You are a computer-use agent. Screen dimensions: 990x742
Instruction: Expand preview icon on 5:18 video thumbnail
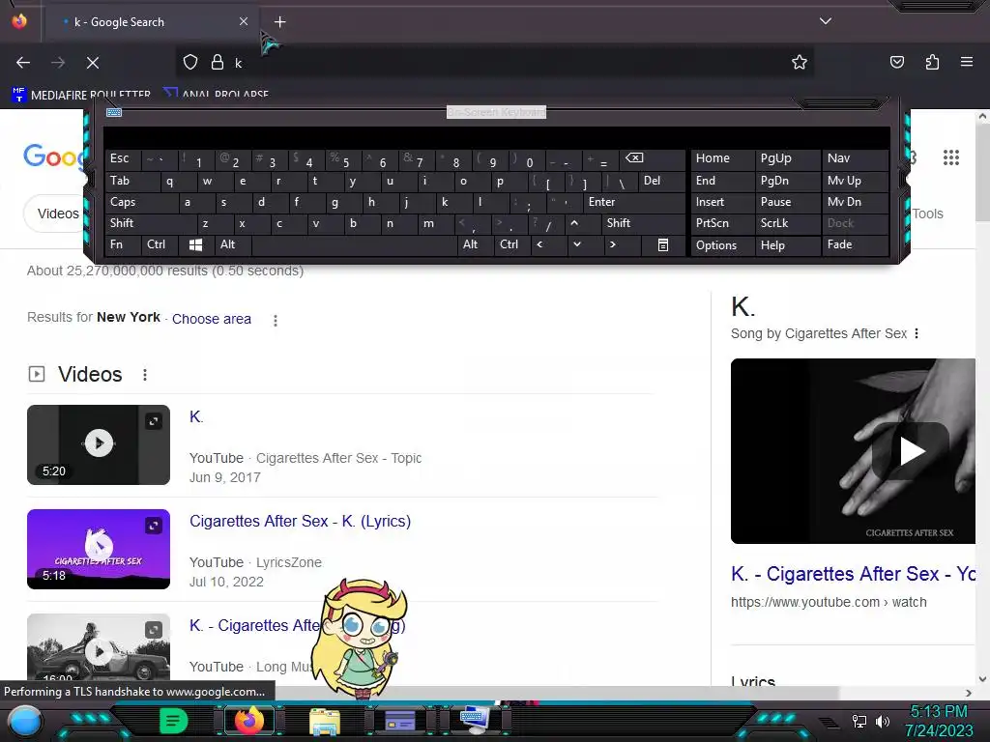point(154,526)
